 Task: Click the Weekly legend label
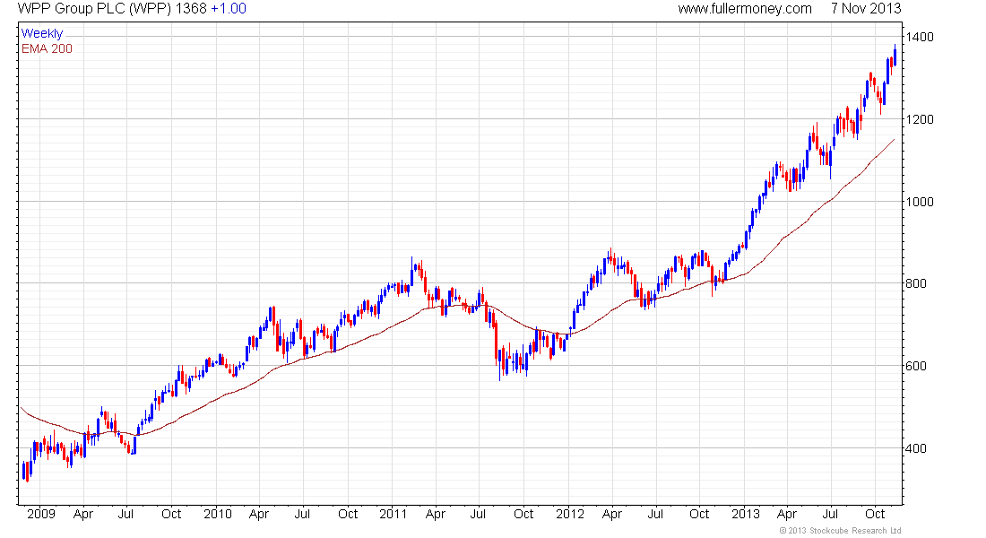pyautogui.click(x=42, y=33)
